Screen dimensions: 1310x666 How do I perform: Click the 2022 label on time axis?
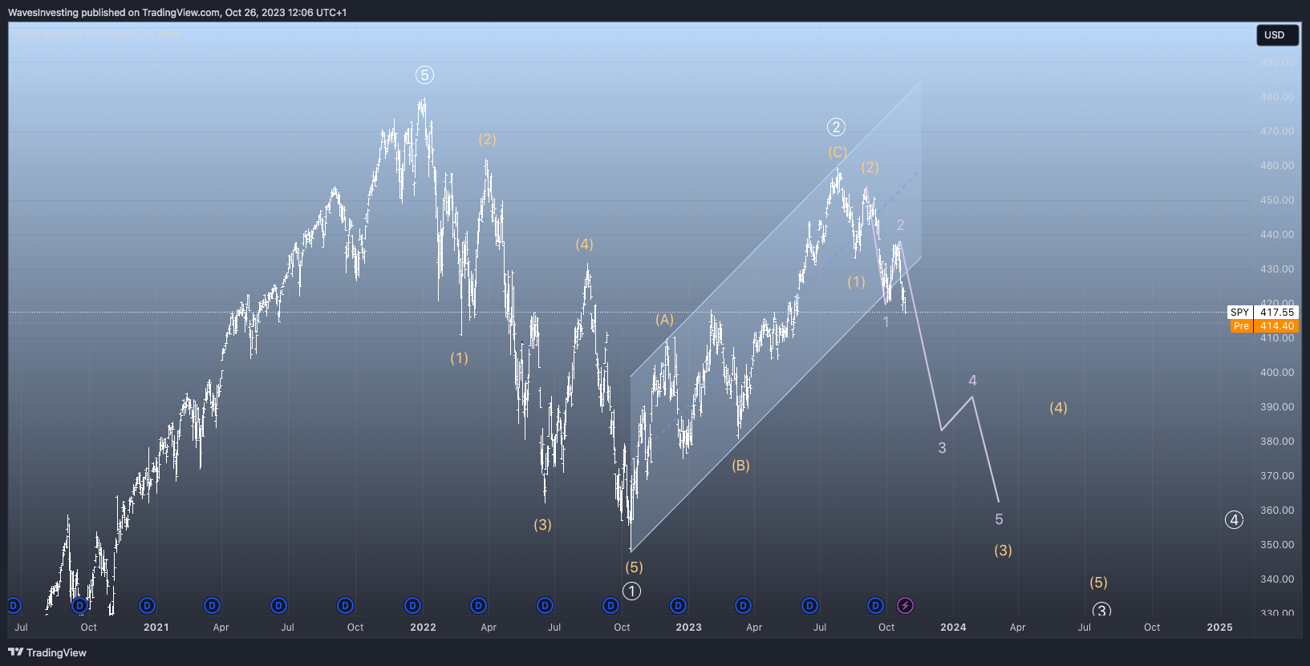[x=423, y=628]
